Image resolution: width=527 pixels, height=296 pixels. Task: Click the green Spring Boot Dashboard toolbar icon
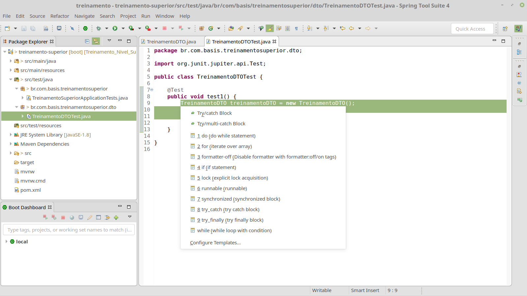coord(85,28)
